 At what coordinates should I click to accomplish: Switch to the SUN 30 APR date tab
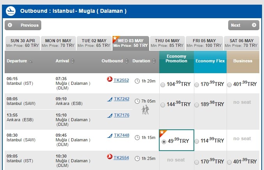(23, 43)
